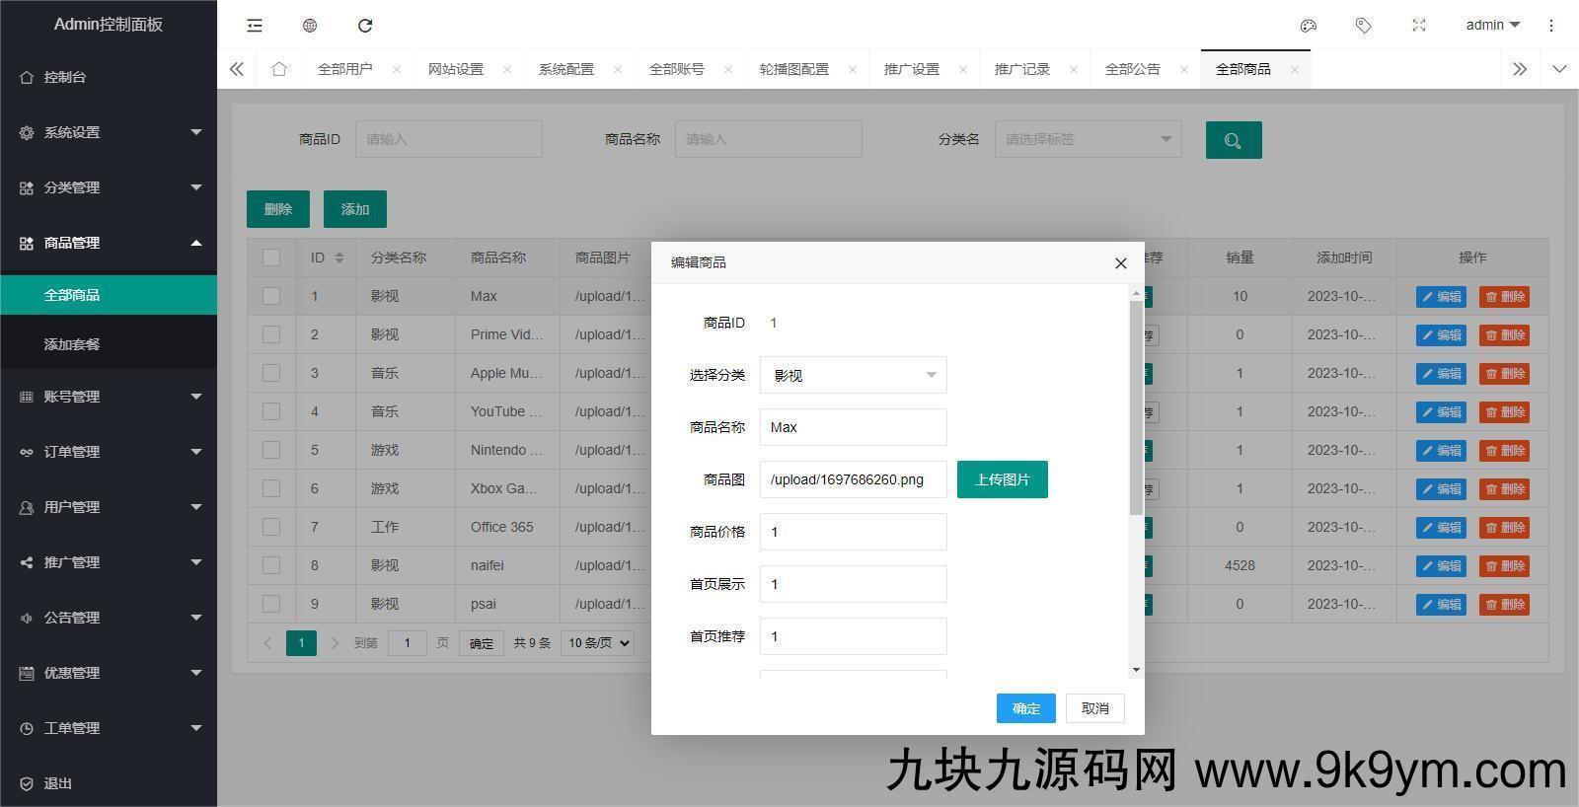This screenshot has height=807, width=1579.
Task: Click the green search magnifier button
Action: [x=1233, y=140]
